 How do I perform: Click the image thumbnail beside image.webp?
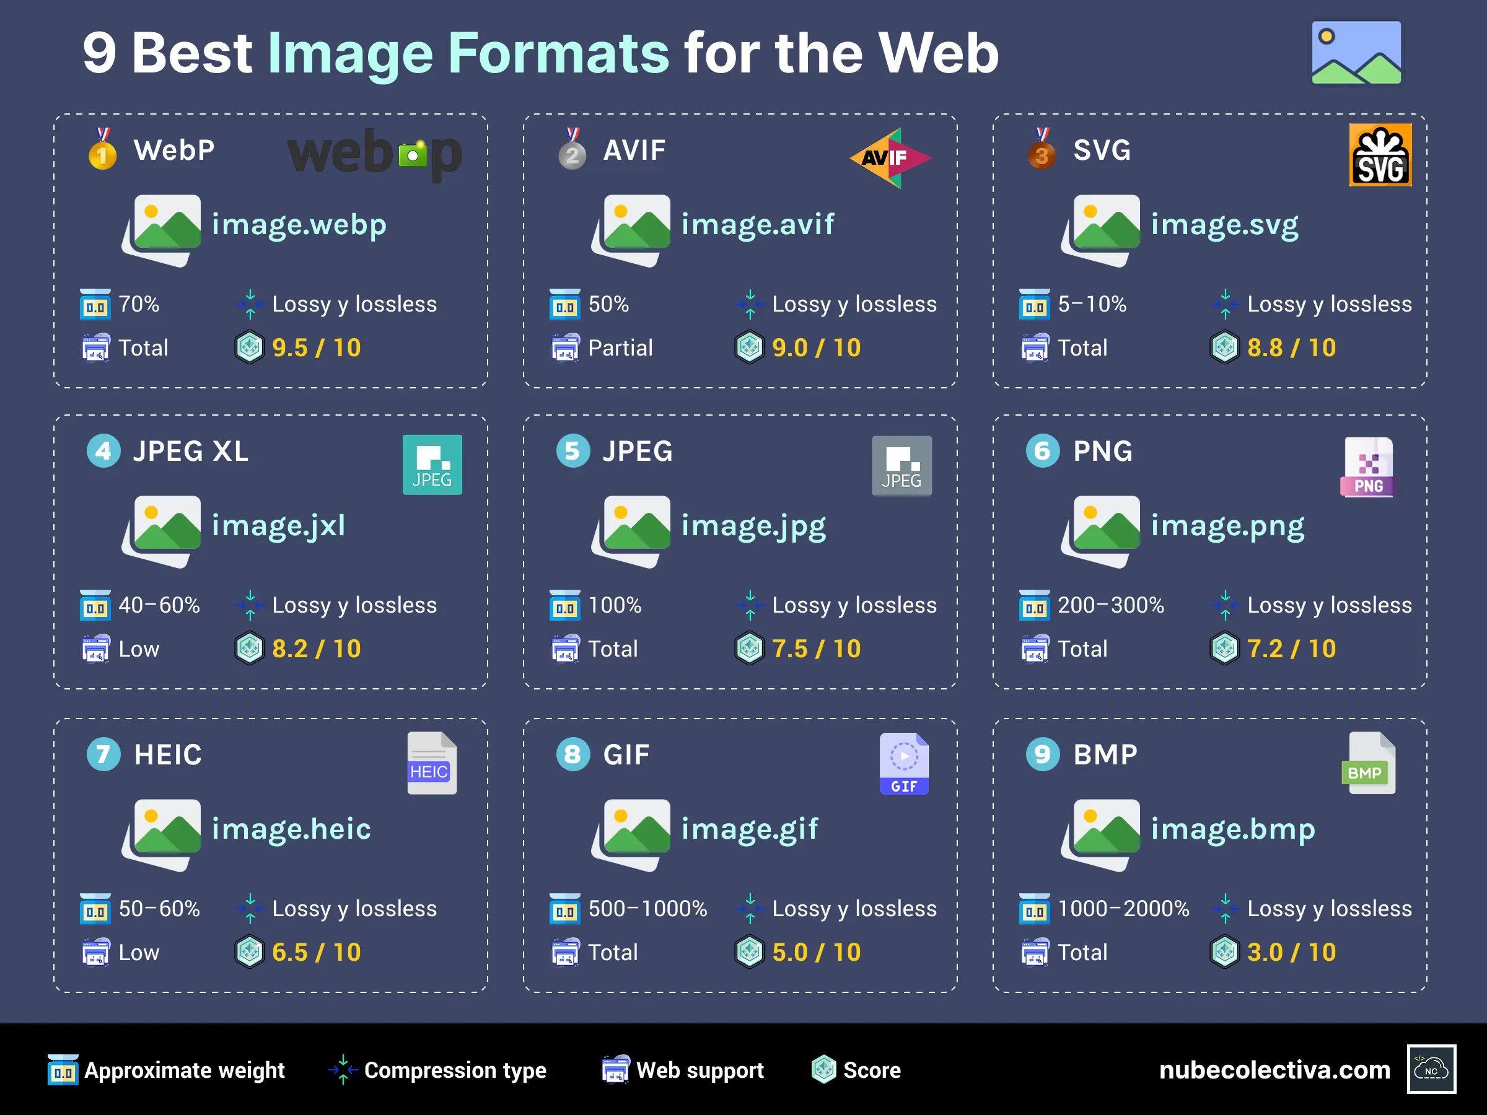point(161,230)
